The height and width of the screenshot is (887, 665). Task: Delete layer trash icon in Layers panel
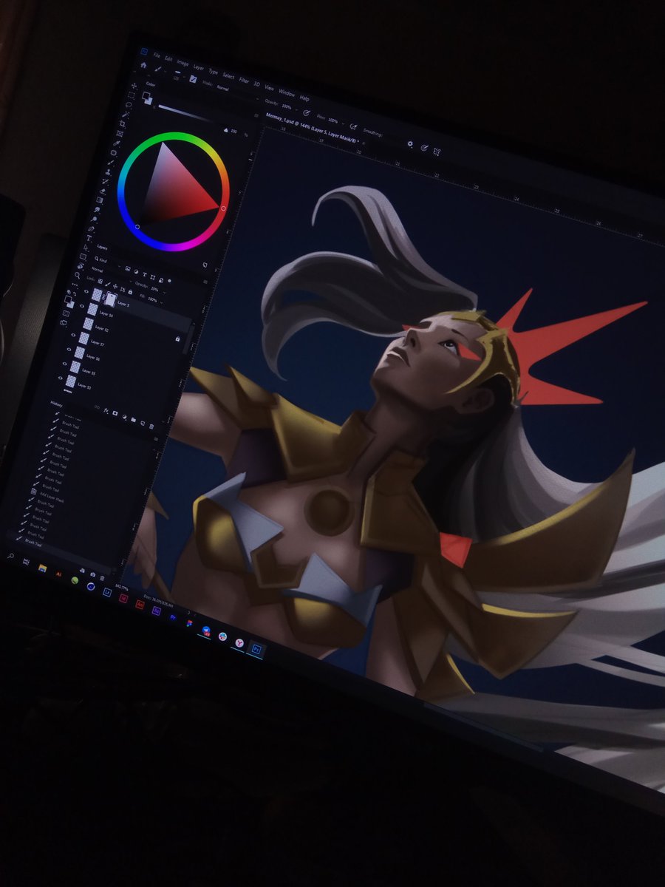point(151,426)
